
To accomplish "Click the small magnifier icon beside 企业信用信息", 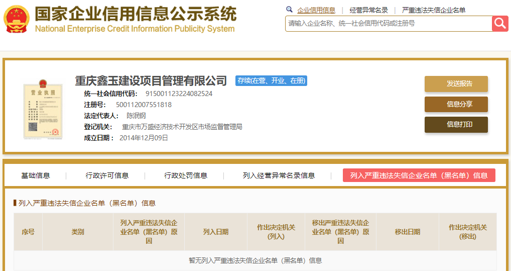I will 289,10.
